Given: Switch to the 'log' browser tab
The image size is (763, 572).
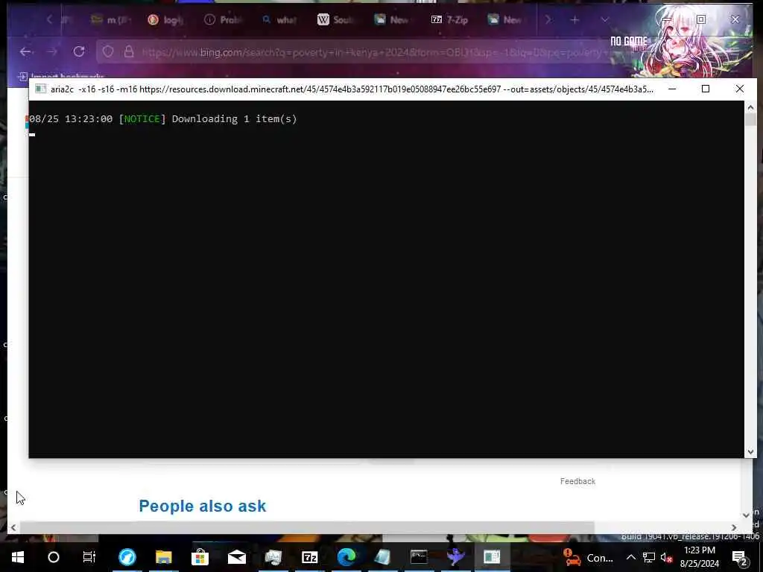Looking at the screenshot, I should point(166,19).
